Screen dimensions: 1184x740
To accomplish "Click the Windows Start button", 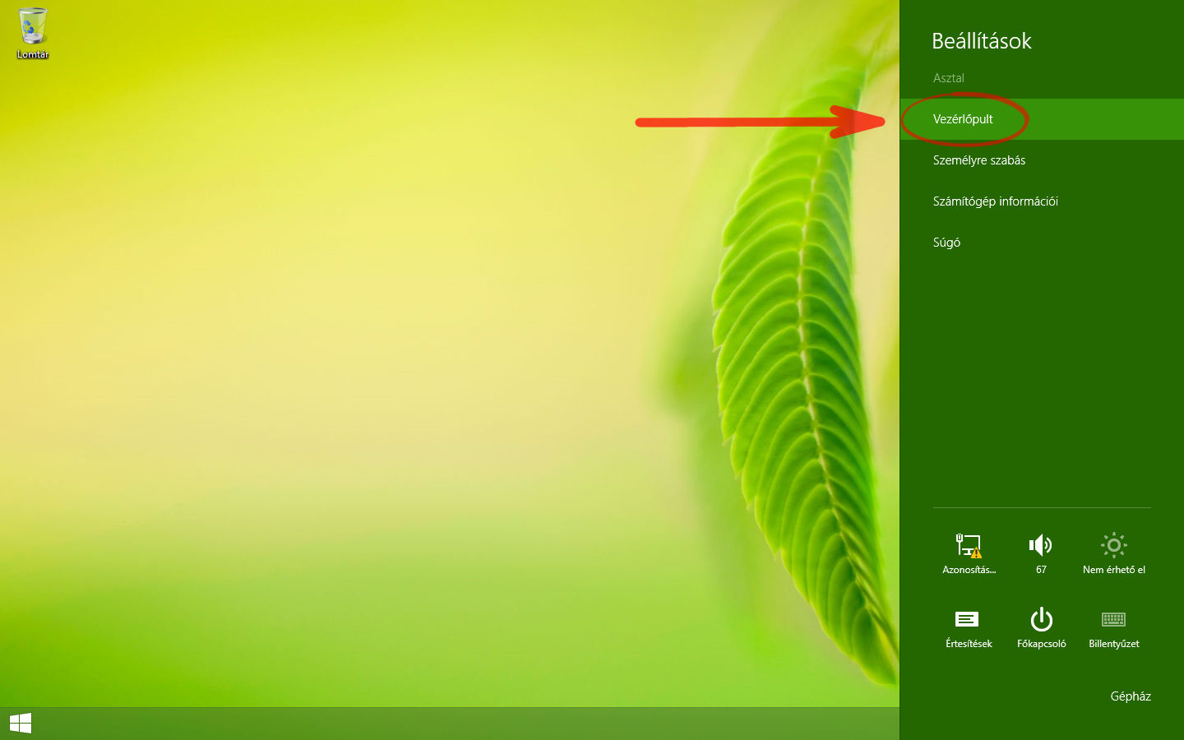I will [x=21, y=722].
